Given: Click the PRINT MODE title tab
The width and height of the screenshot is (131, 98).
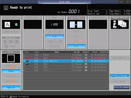Looking at the screenshot, I should (x=64, y=2).
